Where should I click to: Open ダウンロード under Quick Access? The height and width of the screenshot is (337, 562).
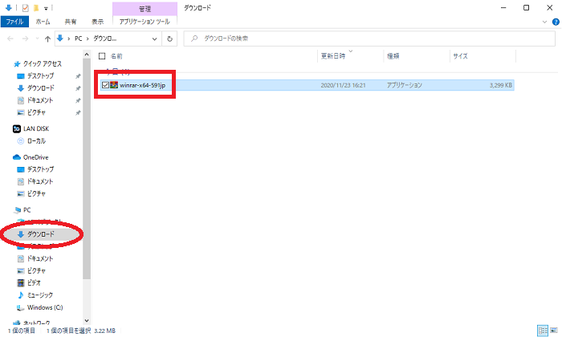[x=40, y=88]
